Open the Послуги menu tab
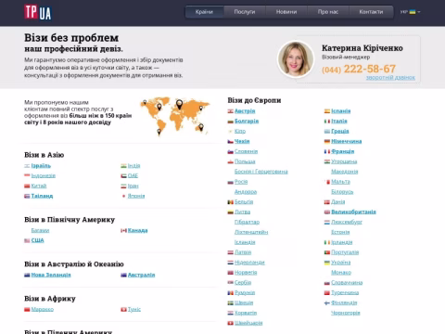The image size is (445, 334). [x=245, y=12]
